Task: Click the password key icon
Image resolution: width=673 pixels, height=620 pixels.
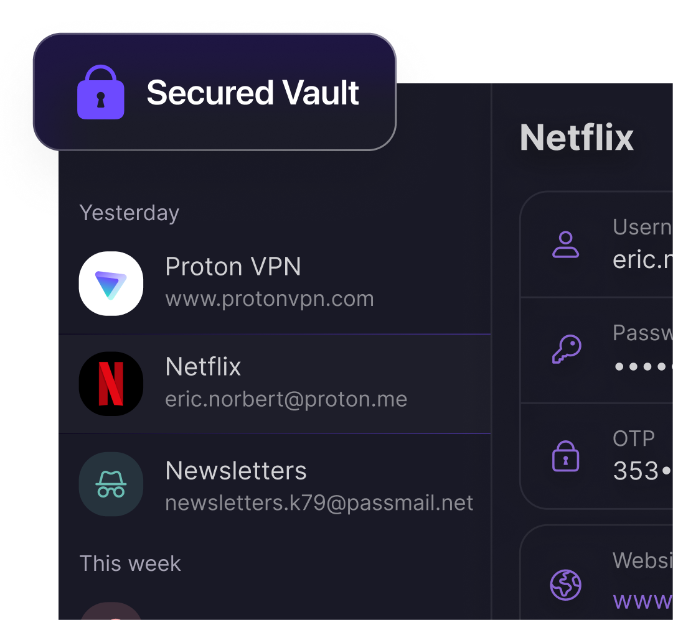Action: pos(566,349)
